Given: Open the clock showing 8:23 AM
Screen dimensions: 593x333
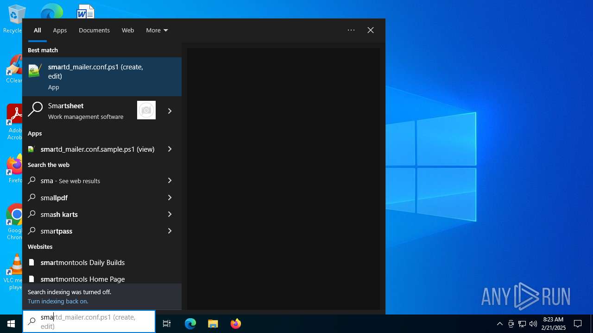Looking at the screenshot, I should [x=554, y=324].
